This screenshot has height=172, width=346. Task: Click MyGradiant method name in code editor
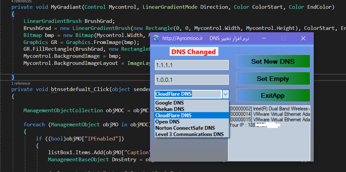pyautogui.click(x=66, y=7)
